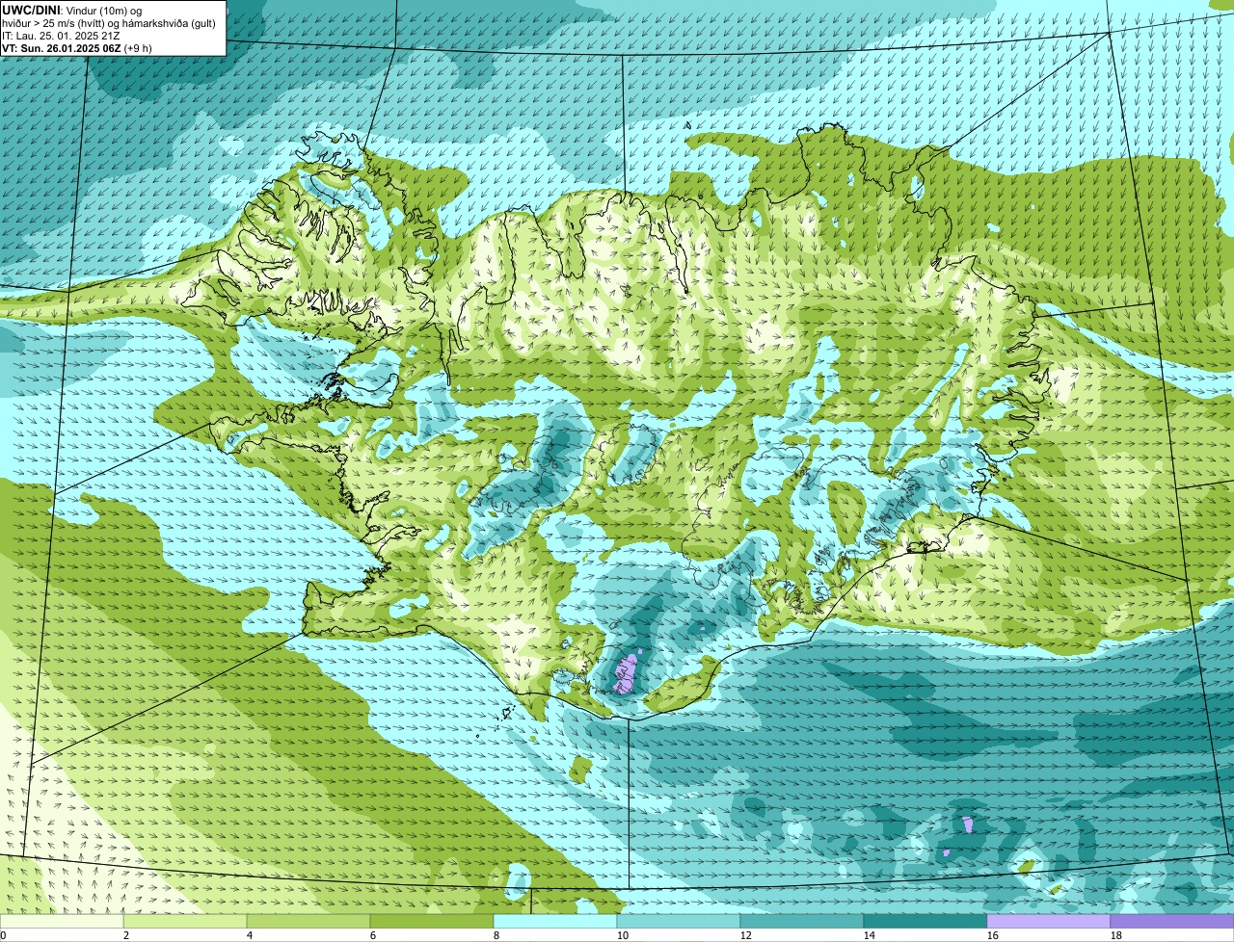
Task: Click the legend scale label '6'
Action: point(373,935)
